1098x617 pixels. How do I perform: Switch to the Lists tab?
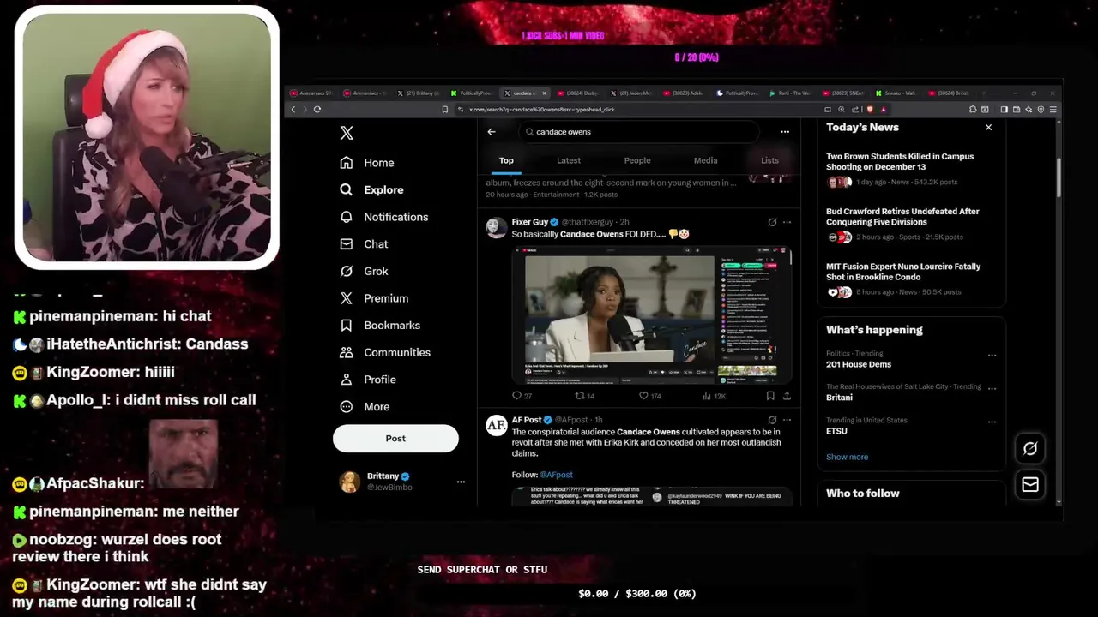[x=769, y=160]
